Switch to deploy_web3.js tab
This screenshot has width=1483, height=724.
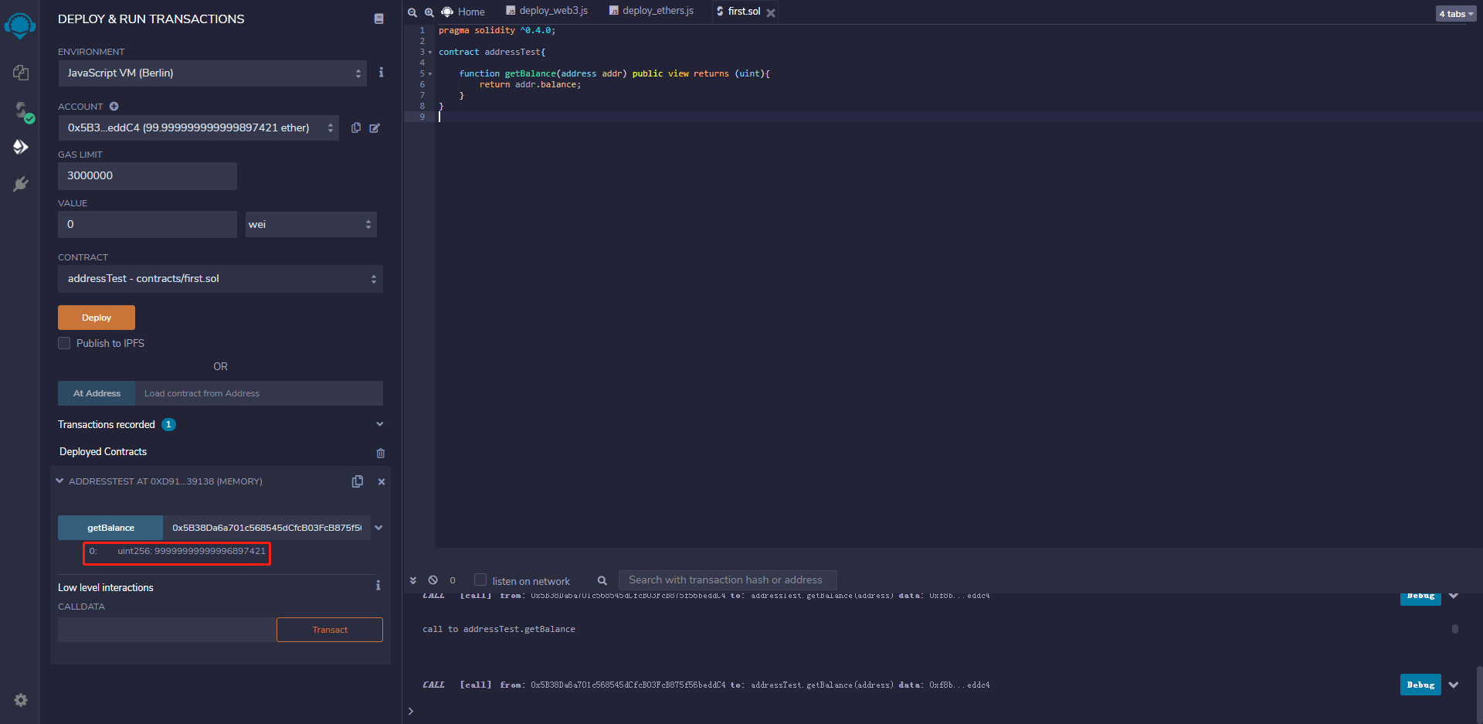tap(547, 11)
